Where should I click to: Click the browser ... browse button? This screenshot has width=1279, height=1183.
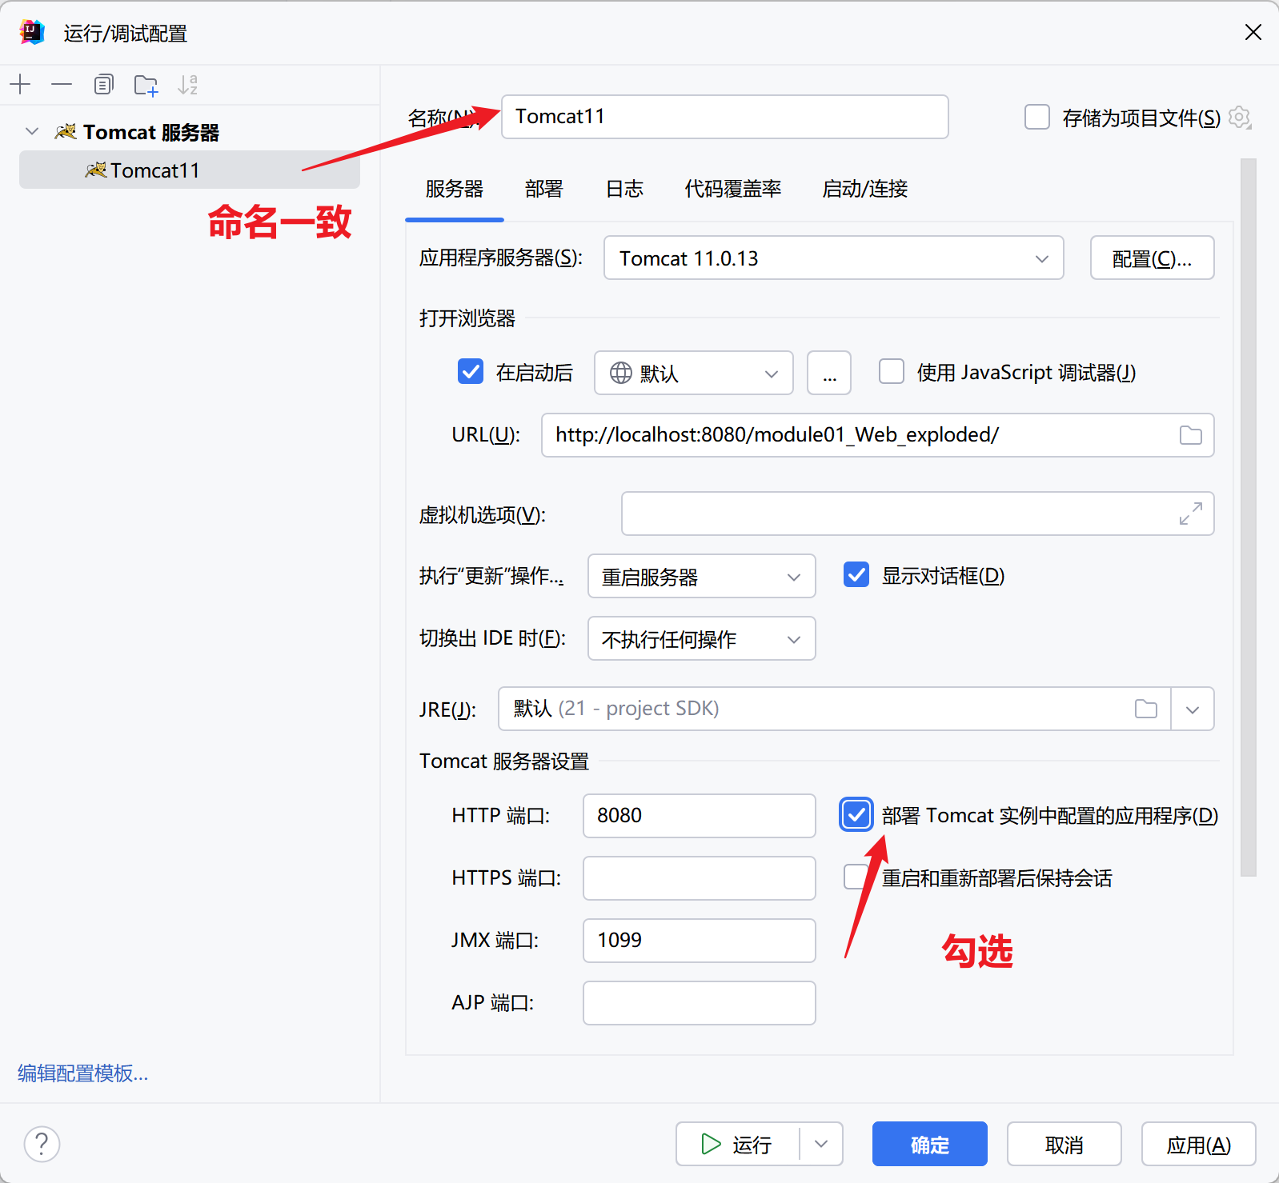pyautogui.click(x=829, y=373)
